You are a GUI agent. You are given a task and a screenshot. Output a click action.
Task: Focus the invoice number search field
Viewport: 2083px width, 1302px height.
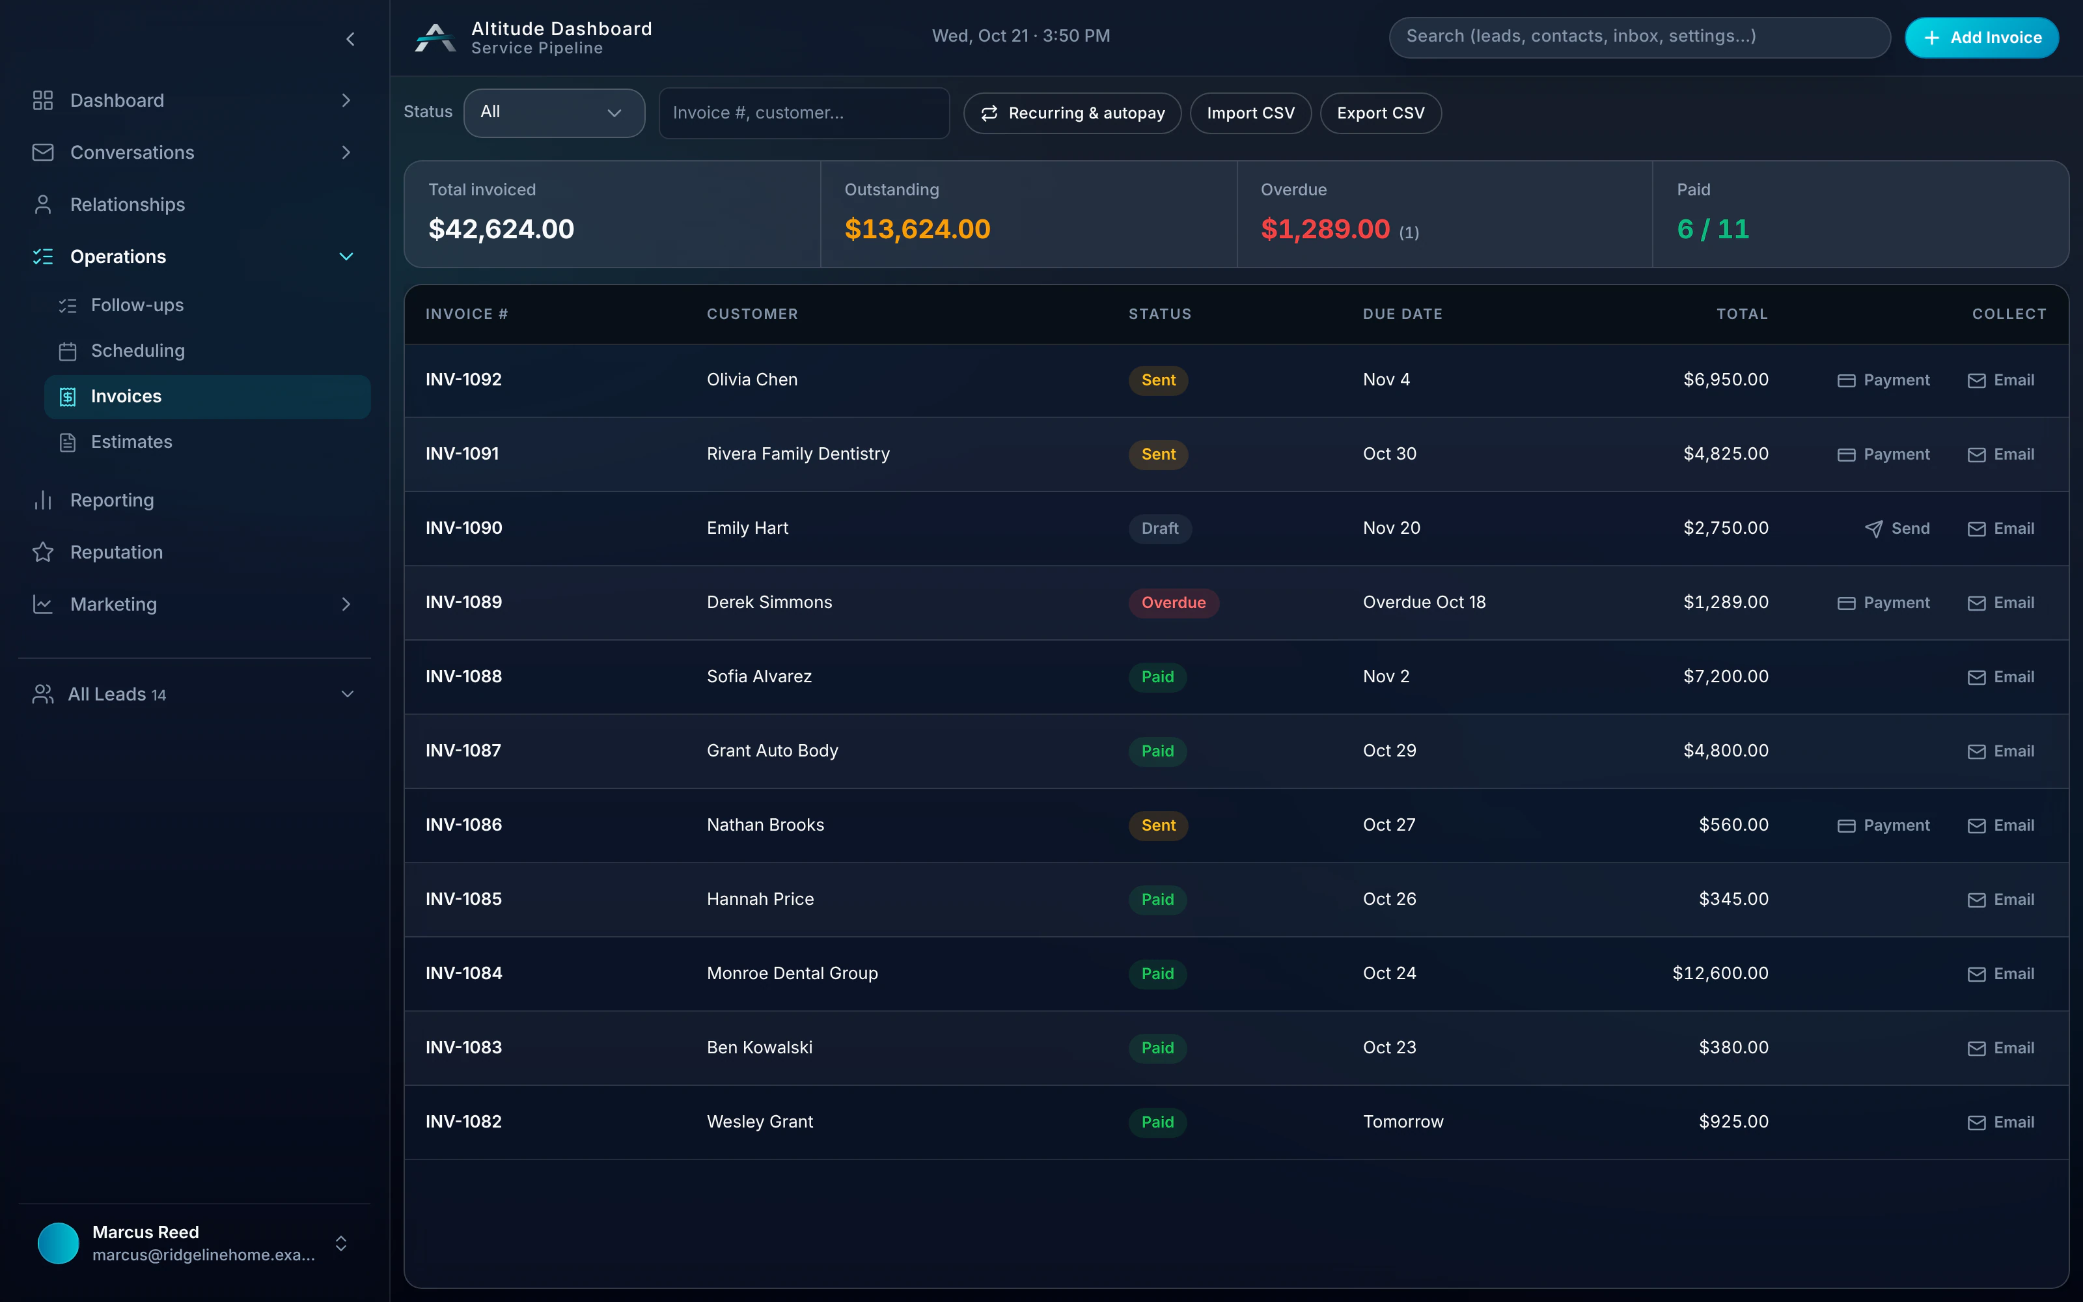click(804, 113)
